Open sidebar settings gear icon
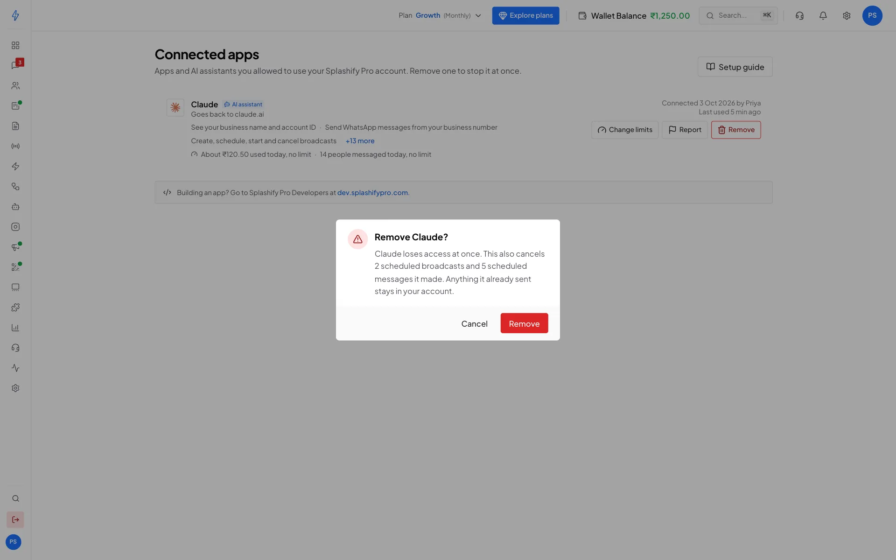 coord(15,388)
